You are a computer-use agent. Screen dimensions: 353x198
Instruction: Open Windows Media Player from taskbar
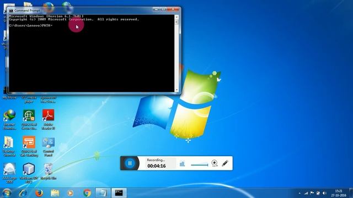coord(71,193)
